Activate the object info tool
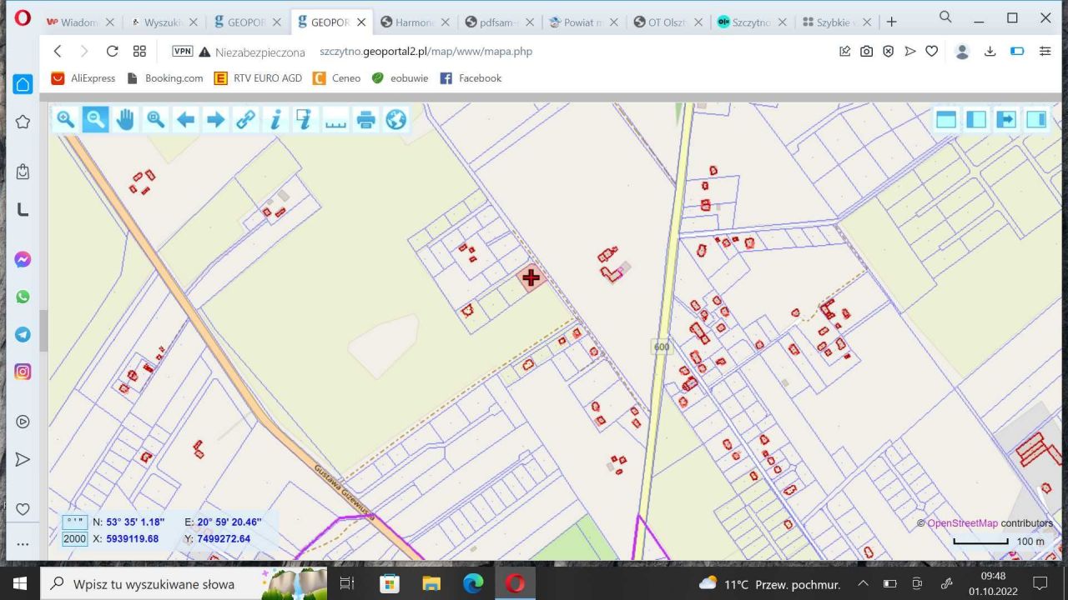Viewport: 1068px width, 600px height. [275, 120]
